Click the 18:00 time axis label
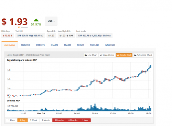This screenshot has height=126, width=172. coord(149,114)
